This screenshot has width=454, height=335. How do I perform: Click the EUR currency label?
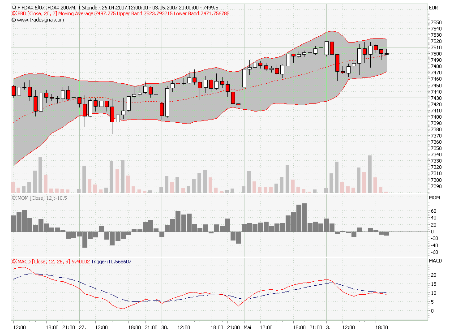click(433, 8)
